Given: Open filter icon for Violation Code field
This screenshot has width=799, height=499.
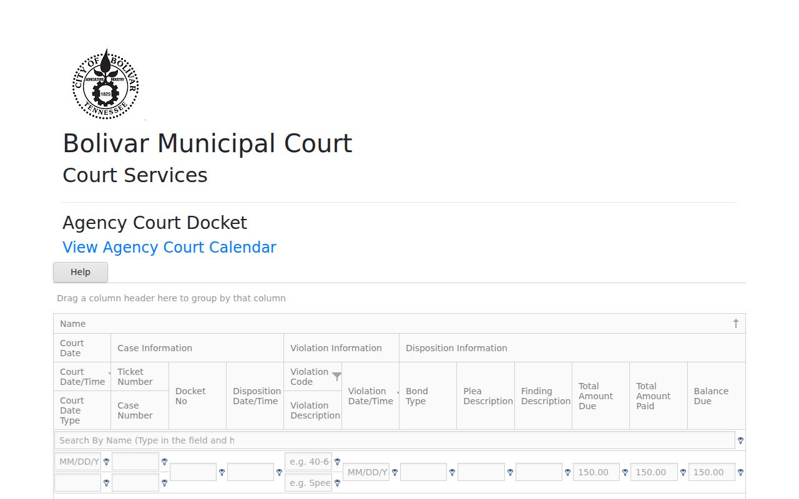Looking at the screenshot, I should 337,462.
